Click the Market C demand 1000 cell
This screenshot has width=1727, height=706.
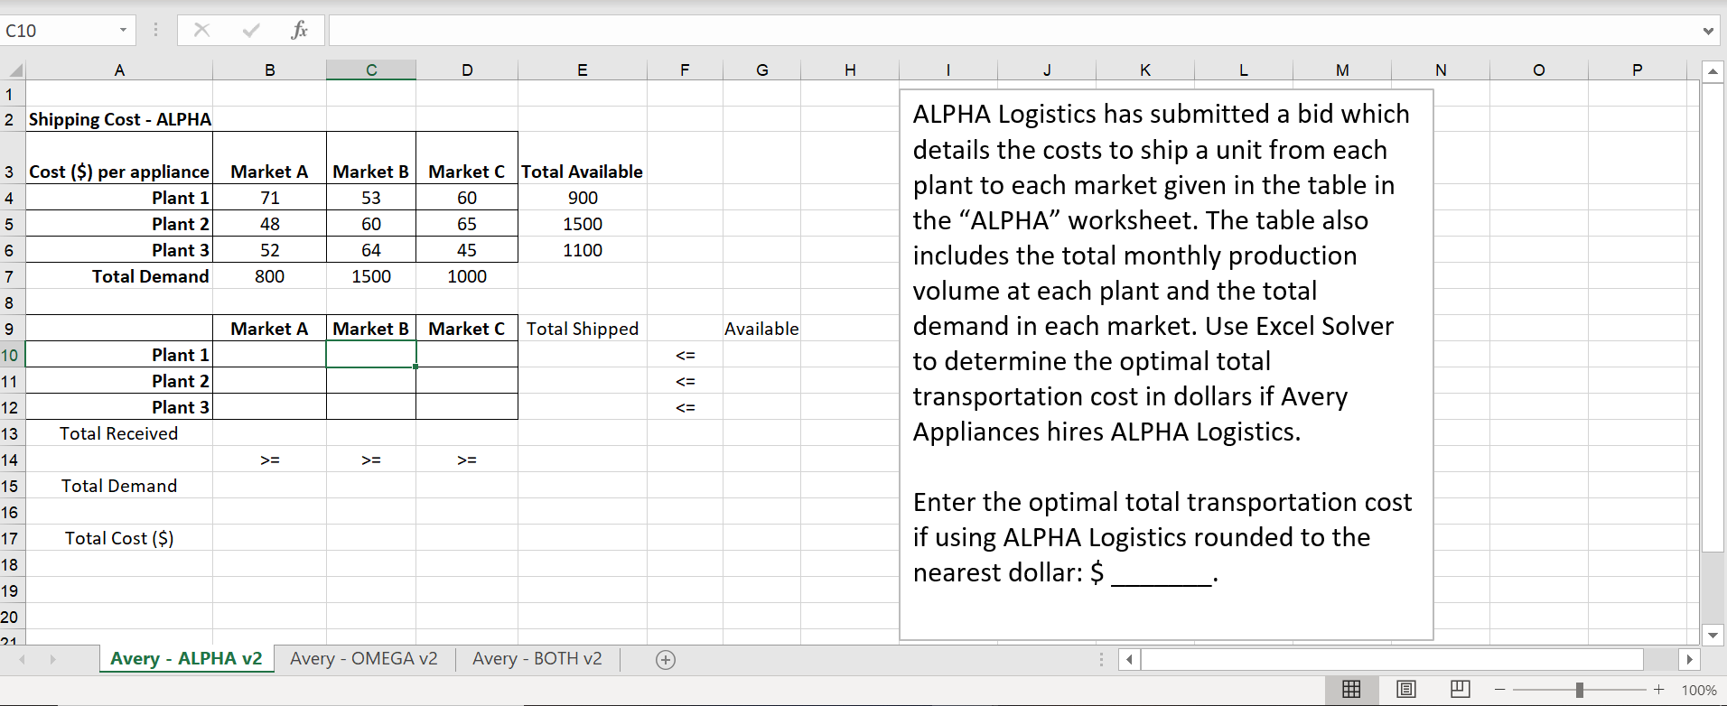[467, 276]
